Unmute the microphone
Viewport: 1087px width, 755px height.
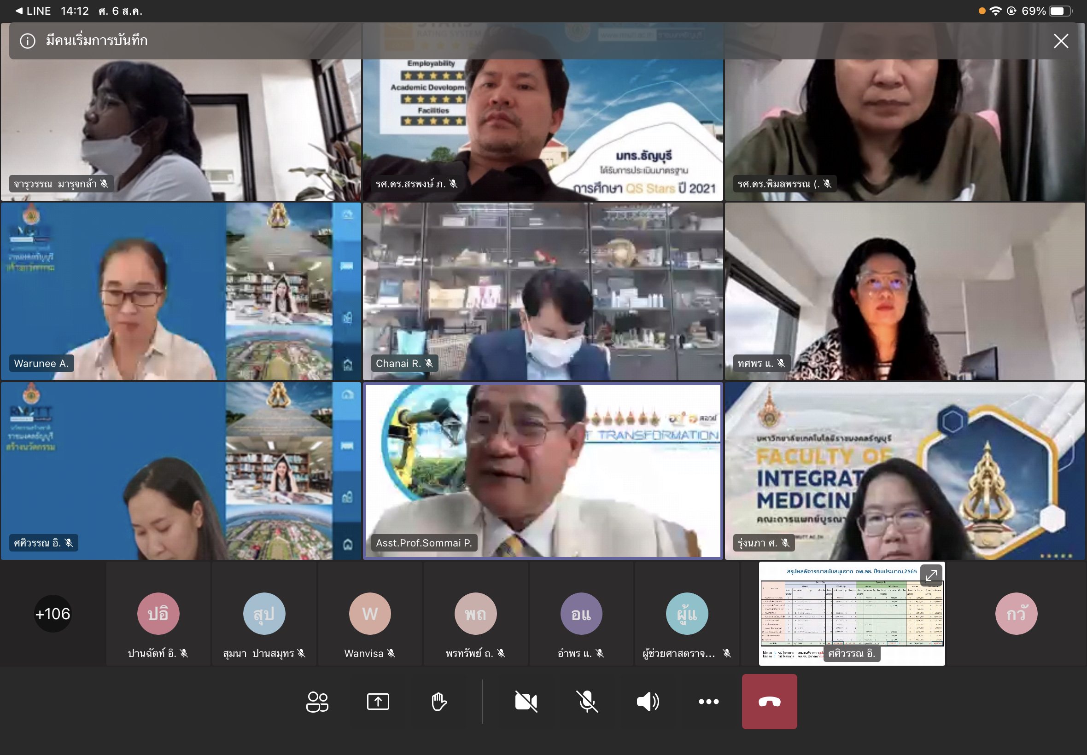587,702
